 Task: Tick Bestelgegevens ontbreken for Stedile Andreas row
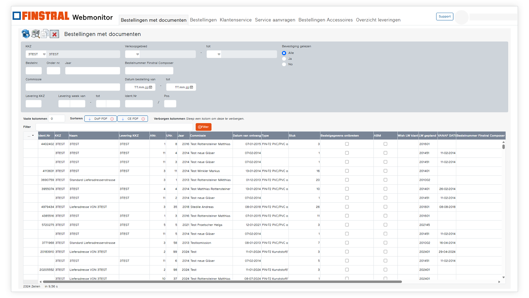tap(347, 207)
